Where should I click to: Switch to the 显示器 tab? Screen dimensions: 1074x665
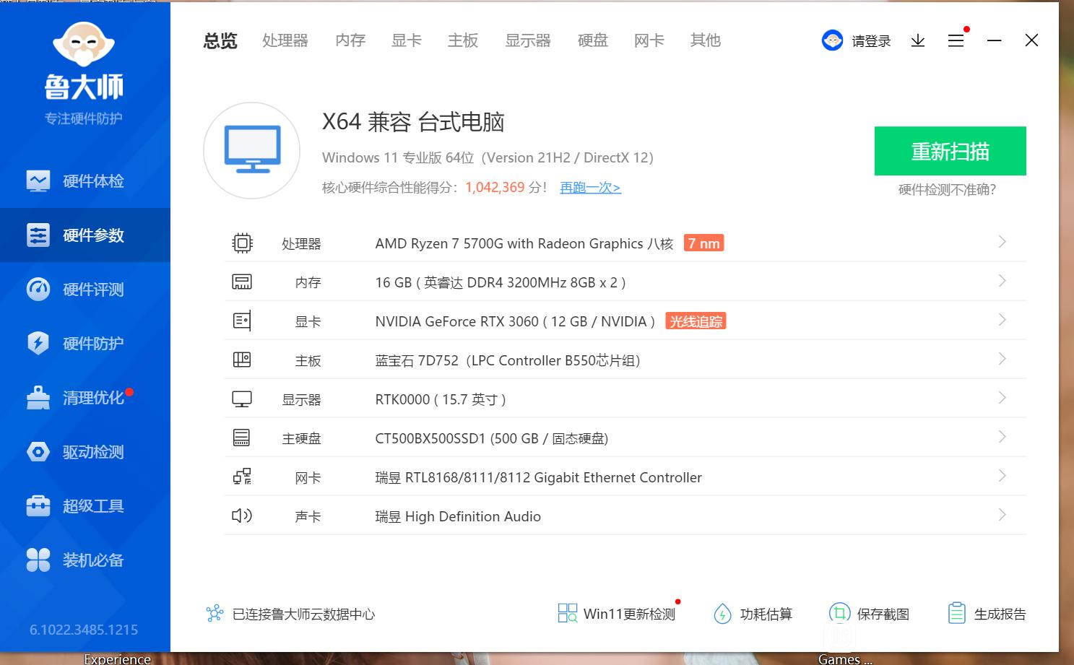tap(528, 40)
